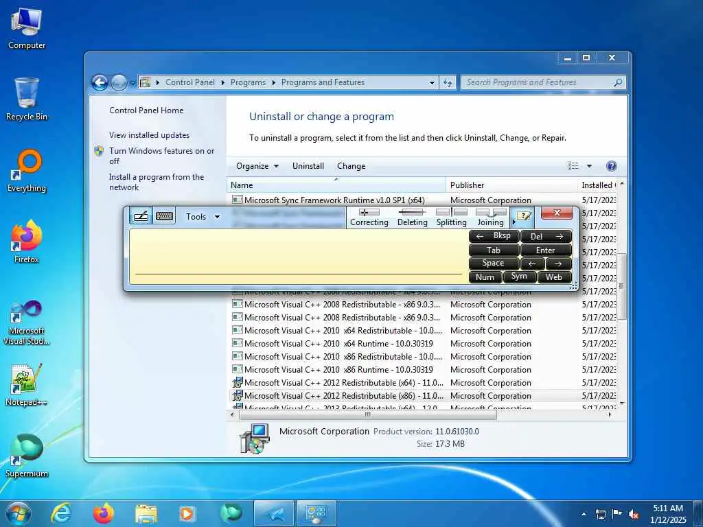703x527 pixels.
Task: Sort by the Name column header
Action: [336, 185]
